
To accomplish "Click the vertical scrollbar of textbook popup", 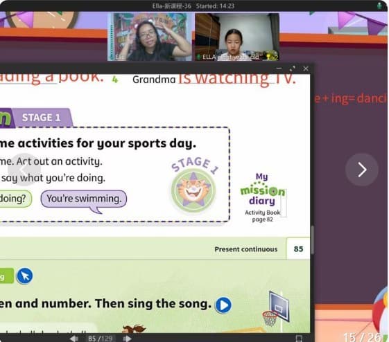I will point(312,240).
